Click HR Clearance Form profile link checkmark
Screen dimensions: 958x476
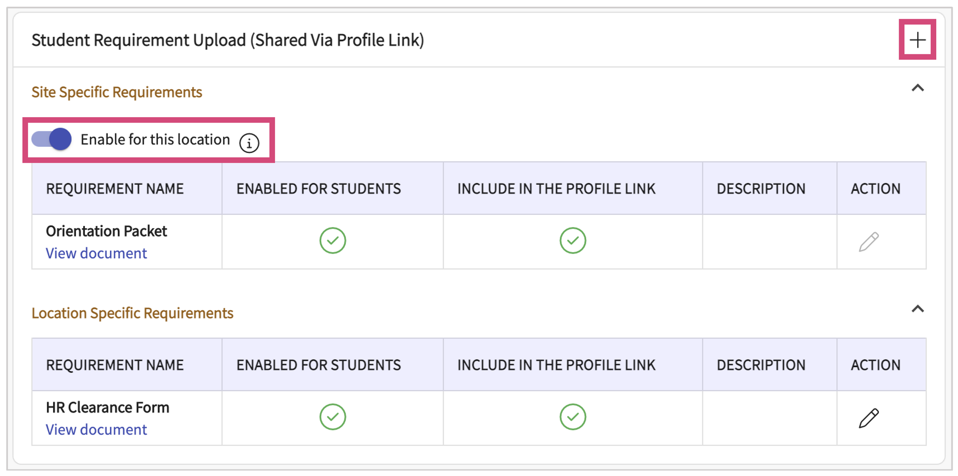[x=572, y=417]
